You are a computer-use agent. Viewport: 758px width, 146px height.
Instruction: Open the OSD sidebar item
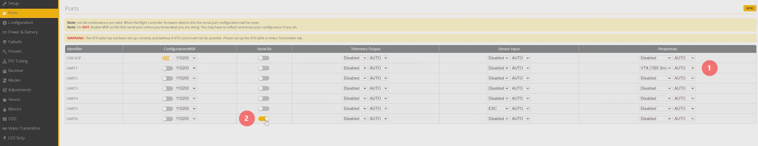click(x=12, y=119)
